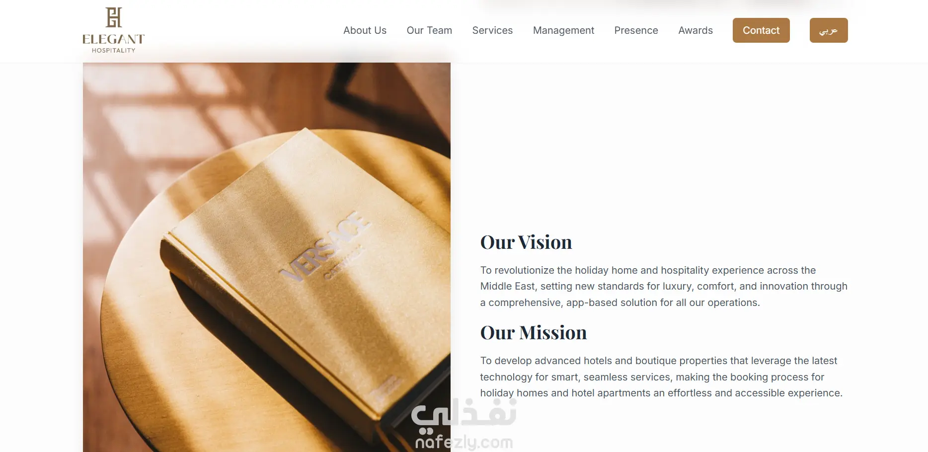Go to the Our Team section
Image resolution: width=928 pixels, height=452 pixels.
pyautogui.click(x=429, y=30)
